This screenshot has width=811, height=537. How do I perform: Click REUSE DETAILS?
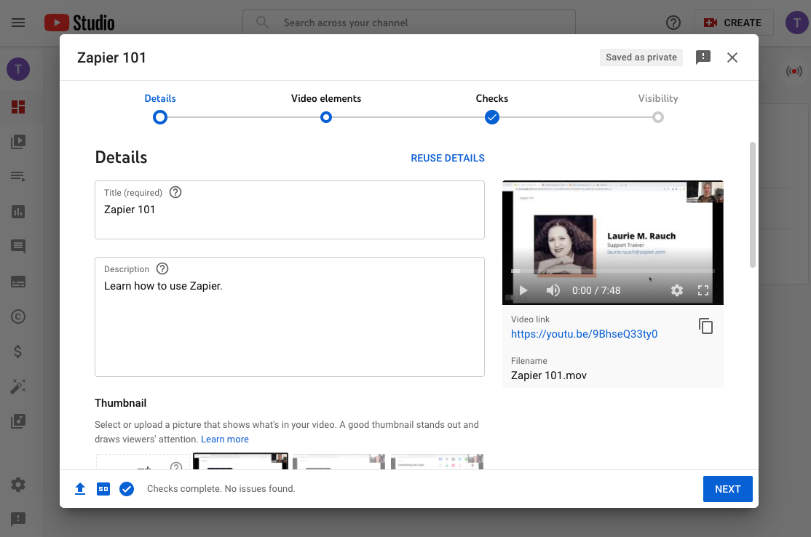click(x=448, y=158)
